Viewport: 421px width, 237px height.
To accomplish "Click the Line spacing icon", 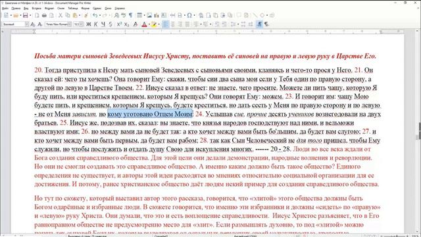I will (234, 24).
